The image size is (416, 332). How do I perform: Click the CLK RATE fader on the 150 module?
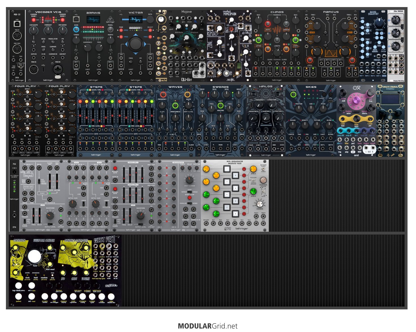coord(50,181)
